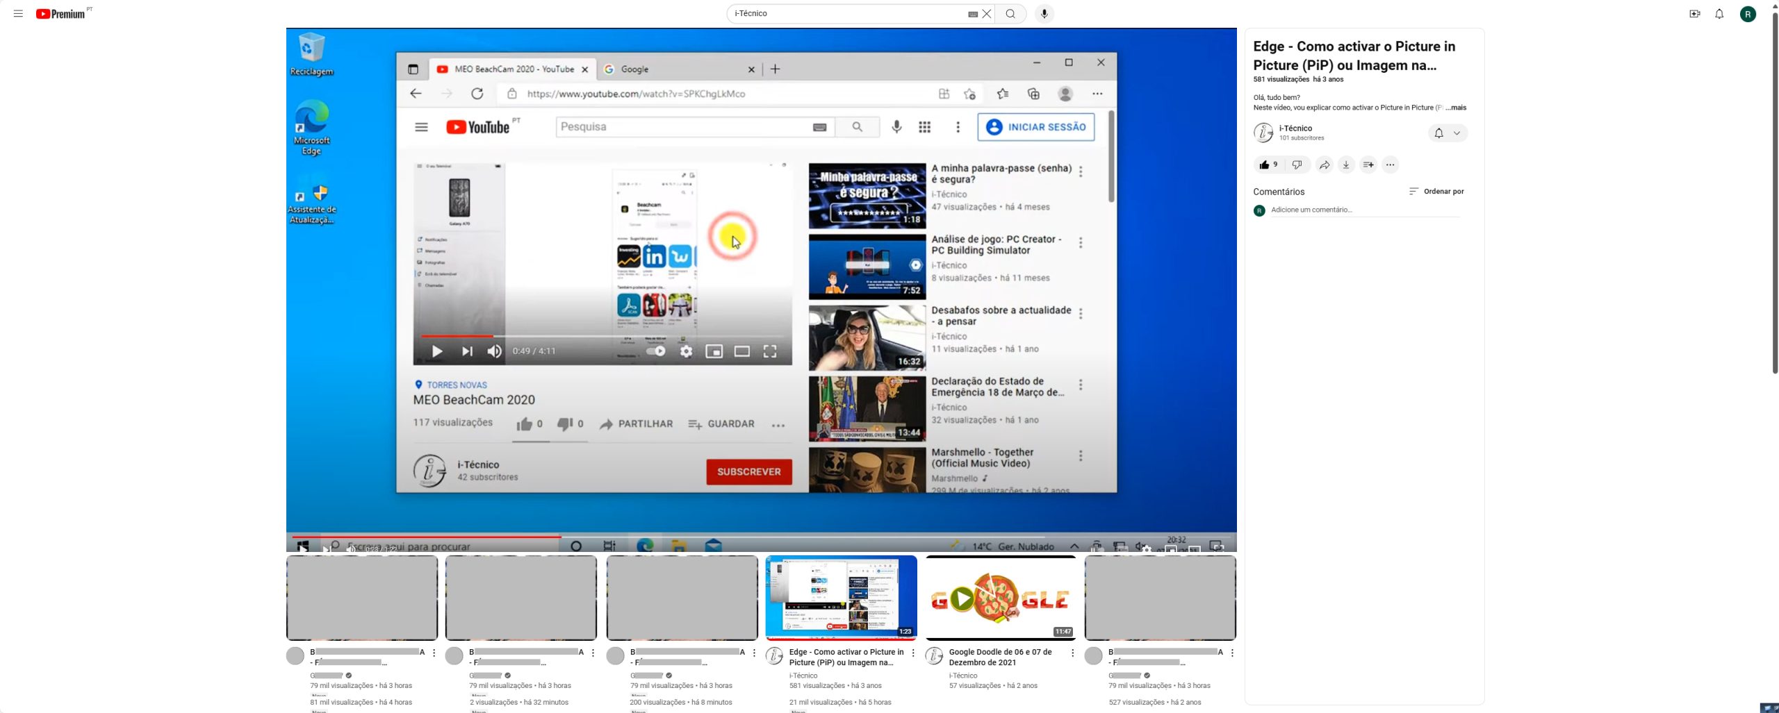Open the account menu avatar R
The height and width of the screenshot is (713, 1779).
[x=1748, y=14]
